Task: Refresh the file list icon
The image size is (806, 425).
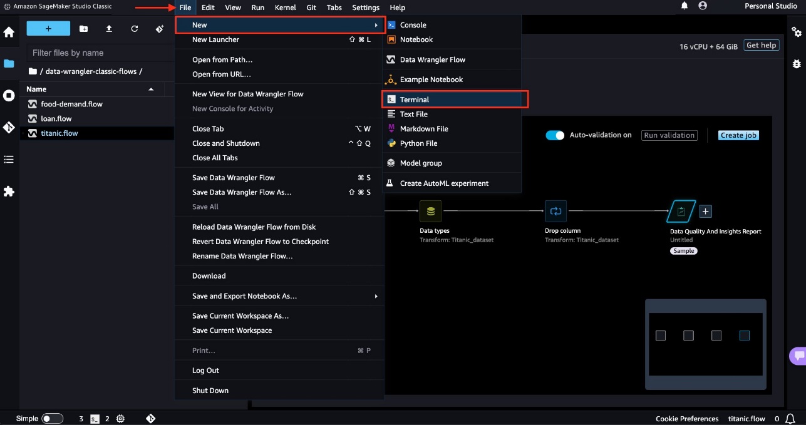Action: click(134, 29)
